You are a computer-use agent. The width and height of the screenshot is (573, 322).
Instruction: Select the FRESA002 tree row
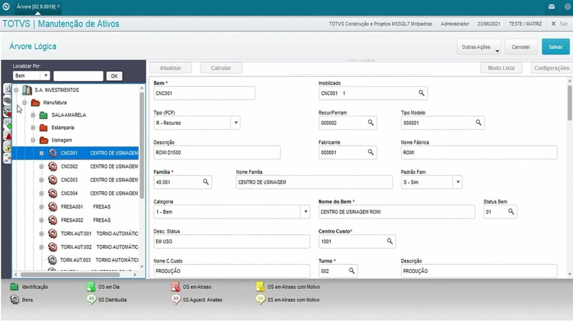click(76, 220)
